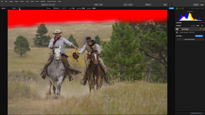Open the brush Mask dropdown

tap(14, 8)
